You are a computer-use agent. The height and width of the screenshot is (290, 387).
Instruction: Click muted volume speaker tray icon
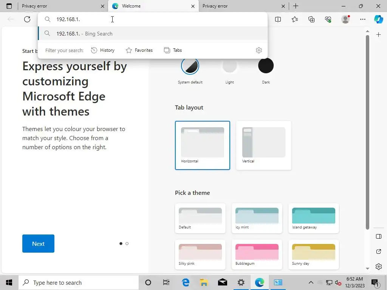coord(338,282)
